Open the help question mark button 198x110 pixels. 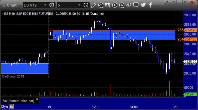(x=167, y=2)
